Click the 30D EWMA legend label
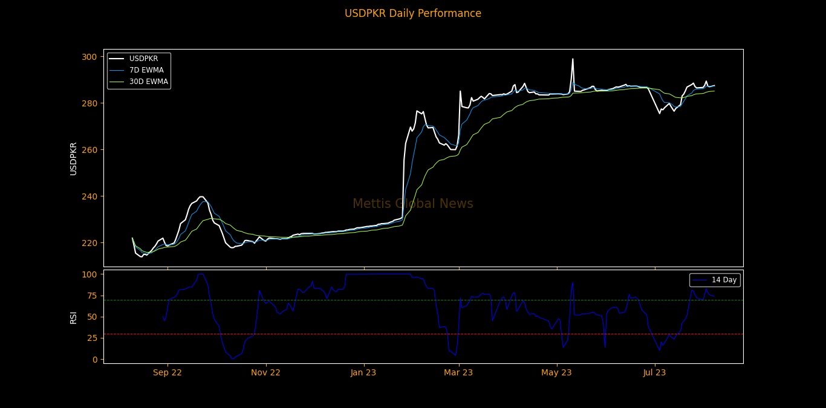The image size is (826, 408). (148, 82)
